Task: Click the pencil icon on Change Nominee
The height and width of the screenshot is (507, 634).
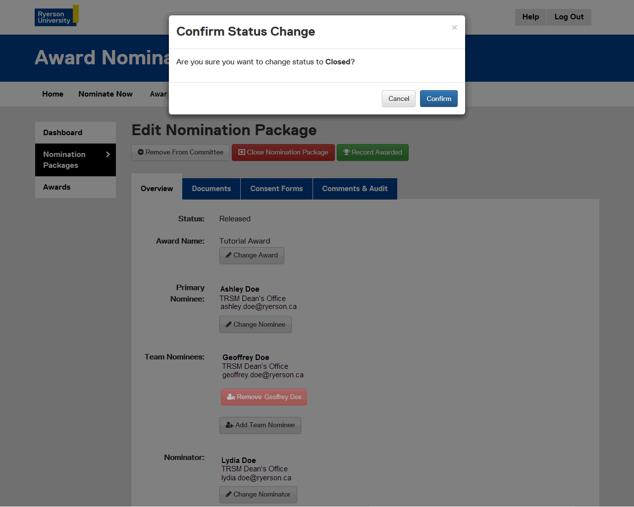Action: pyautogui.click(x=228, y=325)
